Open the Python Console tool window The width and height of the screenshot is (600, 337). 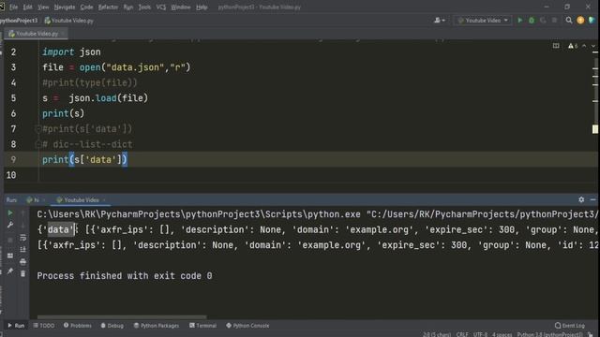[247, 326]
